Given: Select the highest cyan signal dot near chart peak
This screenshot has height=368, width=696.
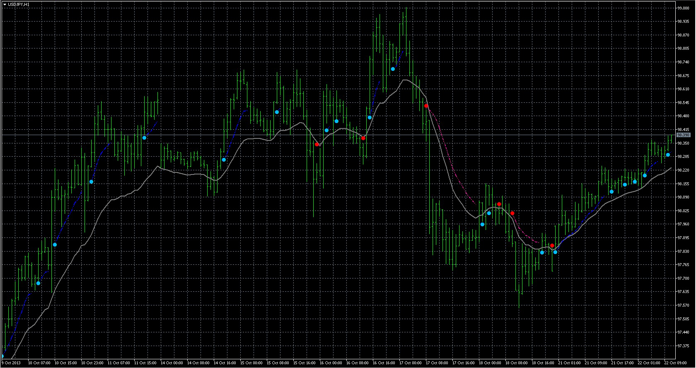Looking at the screenshot, I should [393, 69].
